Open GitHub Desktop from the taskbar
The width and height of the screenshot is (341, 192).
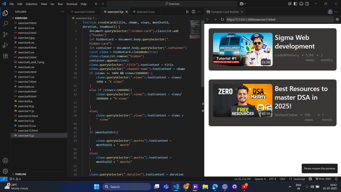click(234, 187)
